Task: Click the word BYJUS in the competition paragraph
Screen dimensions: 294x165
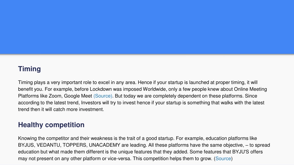Action: [x=26, y=145]
